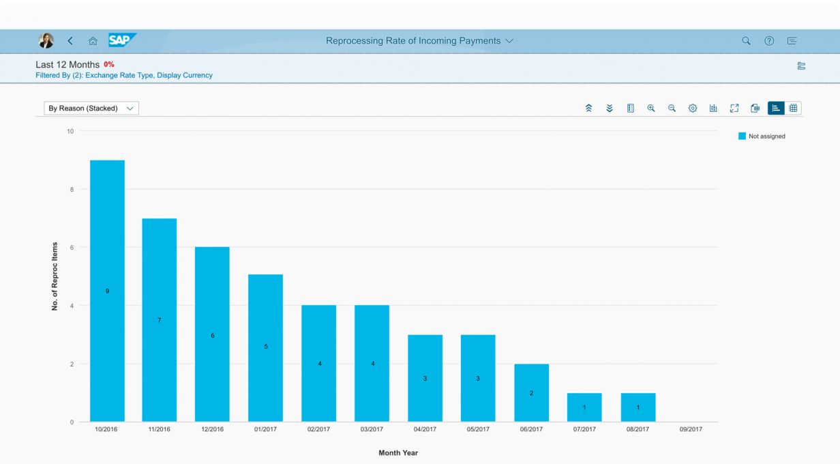Click the Filtered By Exchange Rate Type link
Image resolution: width=840 pixels, height=464 pixels.
[x=124, y=76]
